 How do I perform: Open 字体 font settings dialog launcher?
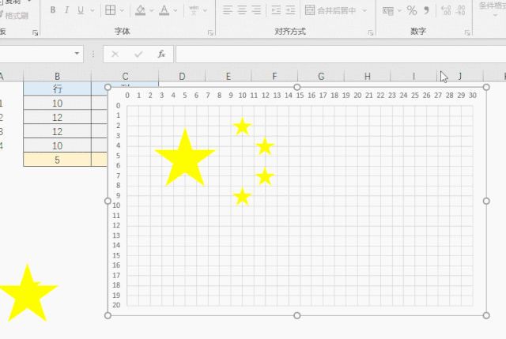(210, 33)
